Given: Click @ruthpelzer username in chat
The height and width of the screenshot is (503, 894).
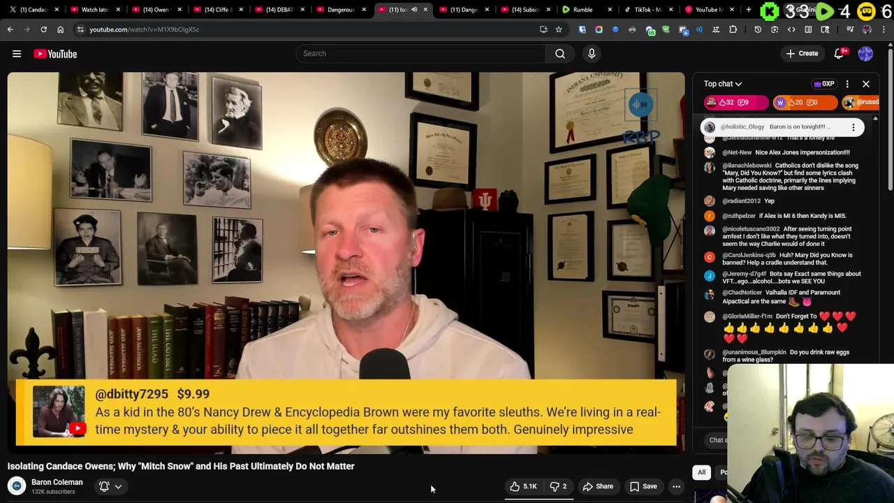Looking at the screenshot, I should tap(739, 216).
